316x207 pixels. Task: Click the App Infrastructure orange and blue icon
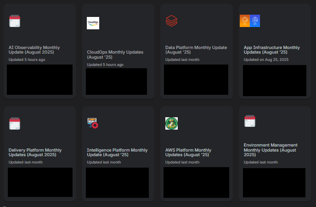(250, 21)
